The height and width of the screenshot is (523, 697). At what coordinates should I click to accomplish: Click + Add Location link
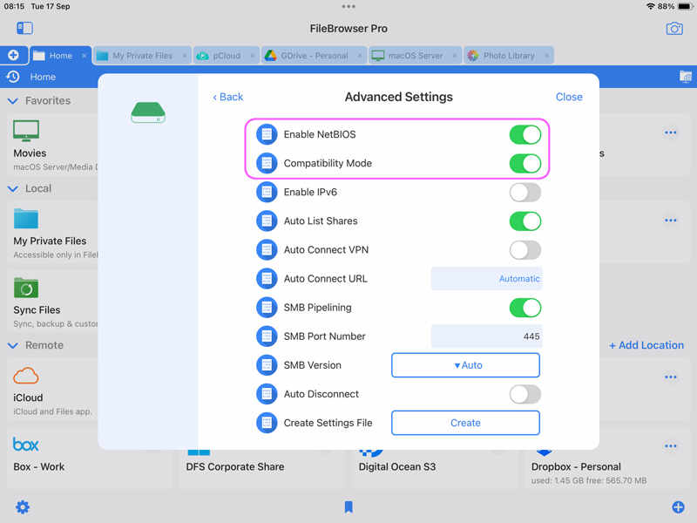point(646,345)
